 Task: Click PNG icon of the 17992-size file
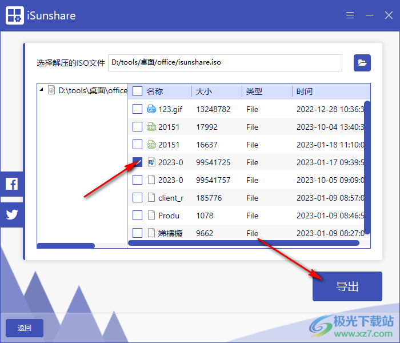151,127
